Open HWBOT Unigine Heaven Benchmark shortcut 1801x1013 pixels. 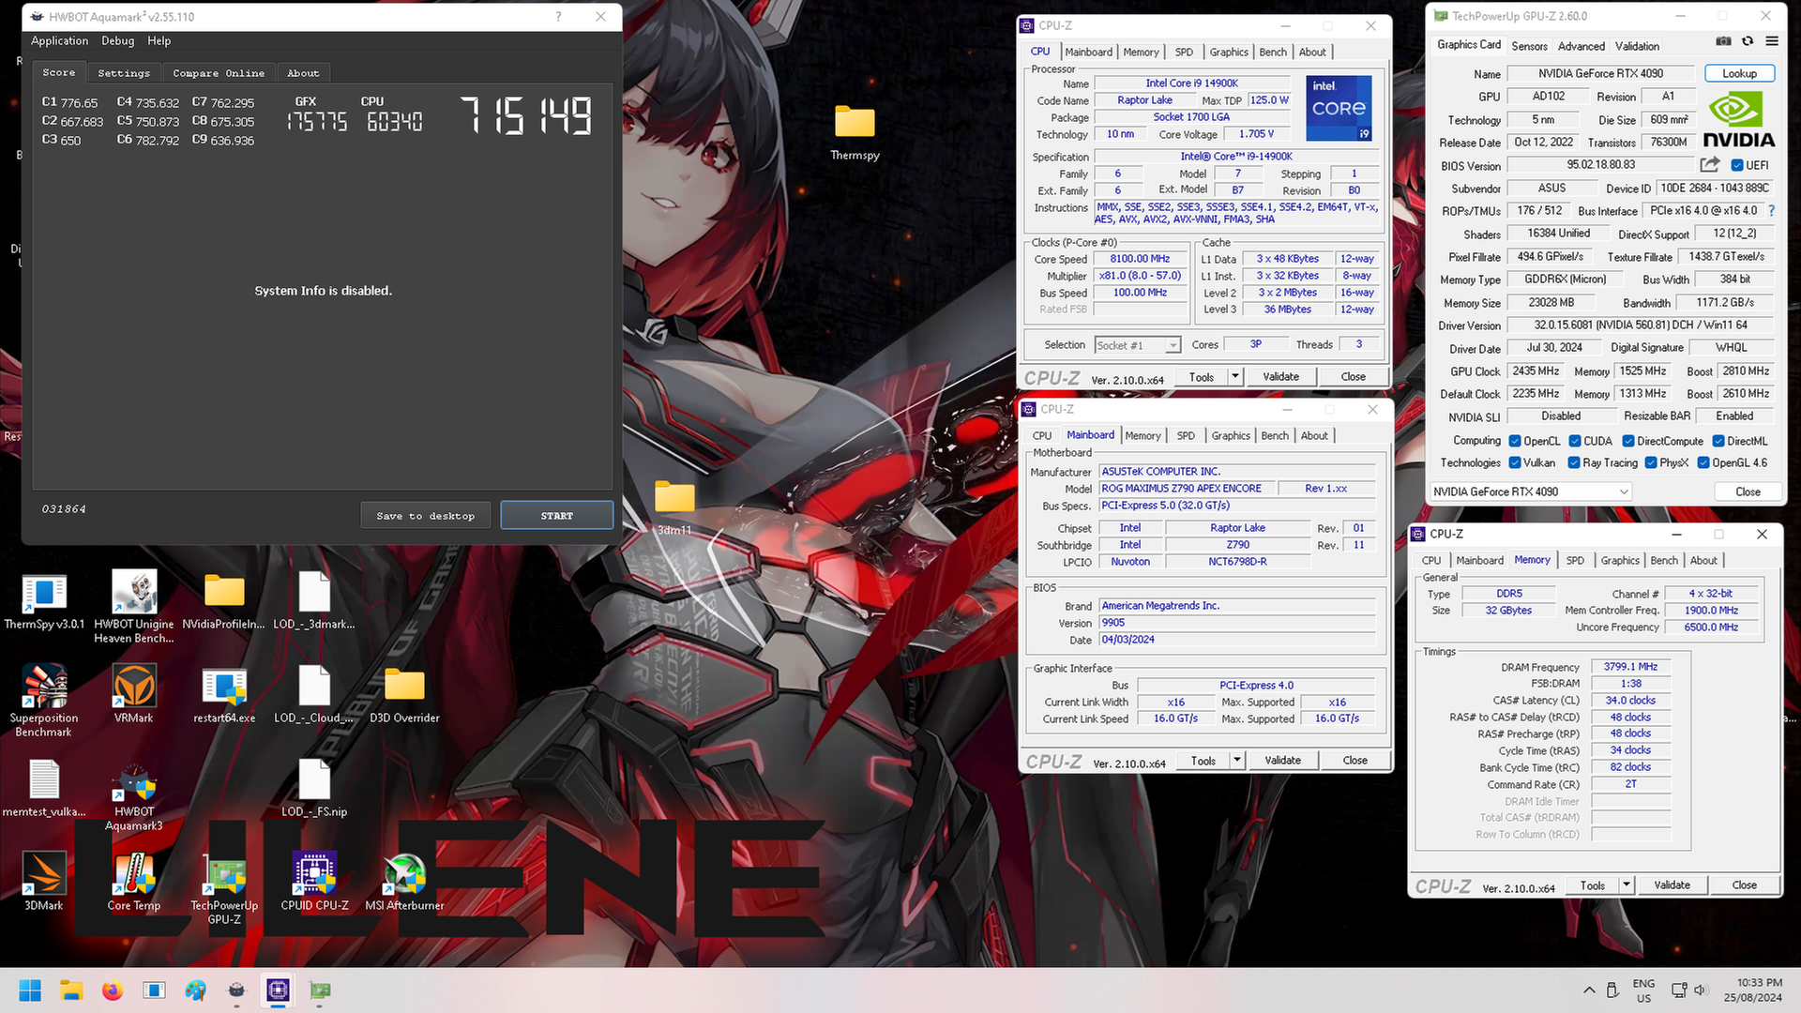(x=134, y=607)
